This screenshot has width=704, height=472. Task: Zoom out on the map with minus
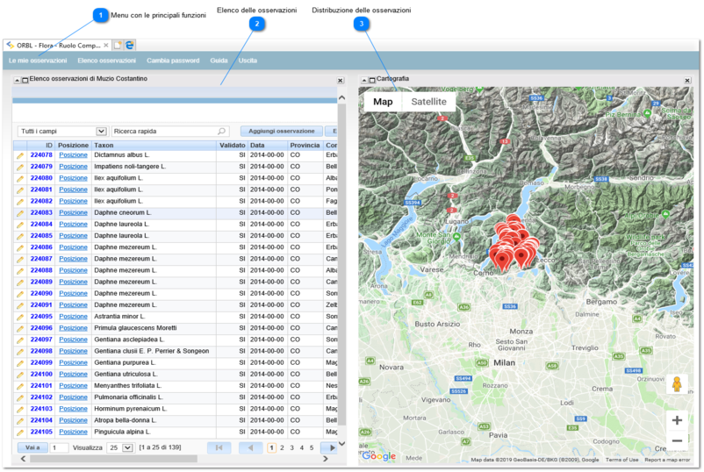[677, 441]
